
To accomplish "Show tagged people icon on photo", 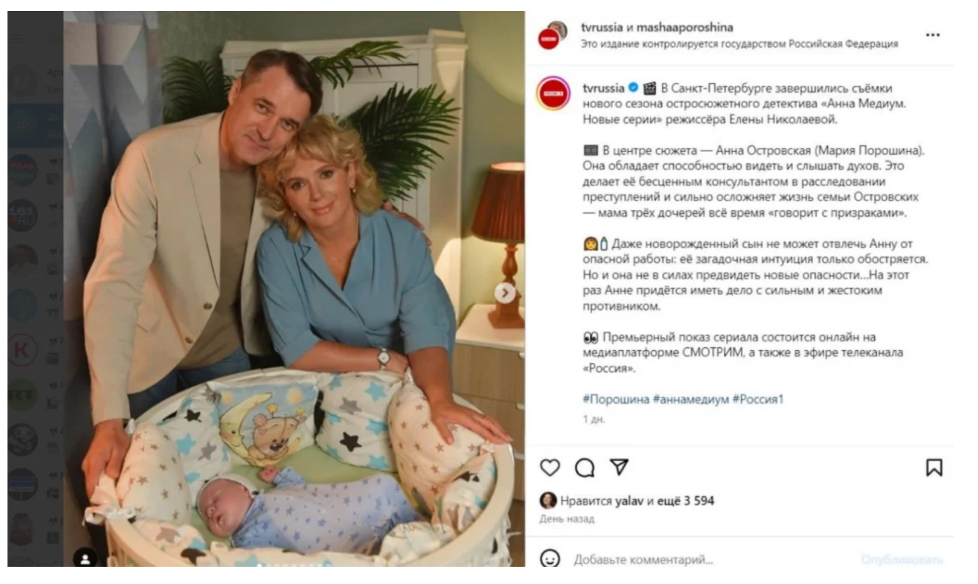I will 85,558.
